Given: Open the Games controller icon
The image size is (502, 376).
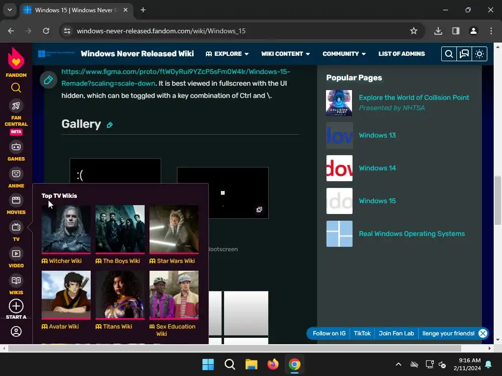Looking at the screenshot, I should (x=16, y=147).
